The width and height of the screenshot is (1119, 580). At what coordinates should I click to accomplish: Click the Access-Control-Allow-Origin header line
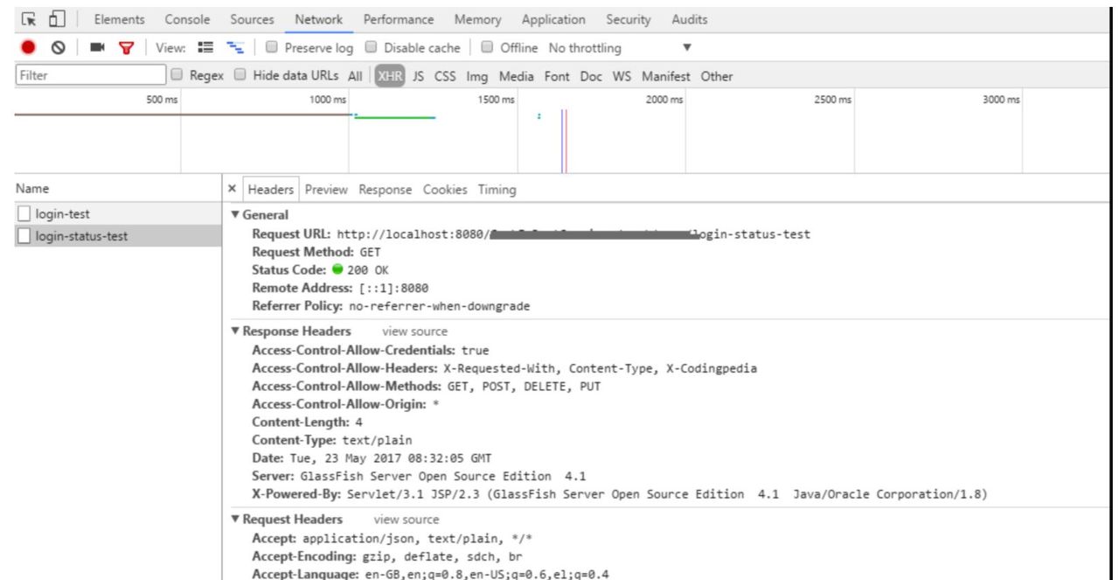(345, 404)
